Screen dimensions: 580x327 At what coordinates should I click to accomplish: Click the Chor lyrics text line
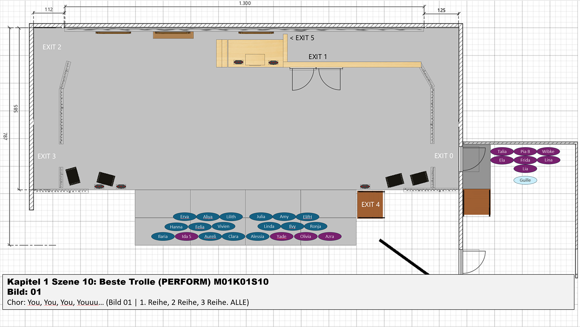click(128, 302)
